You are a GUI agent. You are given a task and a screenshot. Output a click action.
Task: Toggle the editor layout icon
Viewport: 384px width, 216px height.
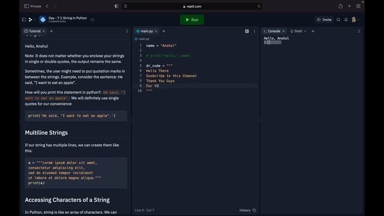(247, 31)
